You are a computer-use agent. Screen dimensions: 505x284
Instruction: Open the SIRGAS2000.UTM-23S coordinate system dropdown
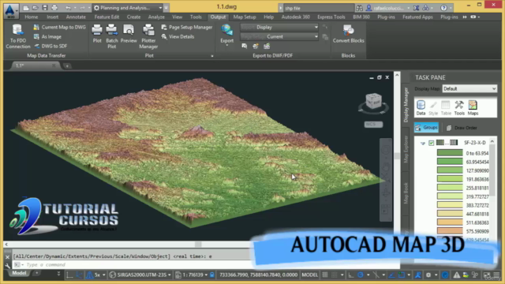click(140, 275)
